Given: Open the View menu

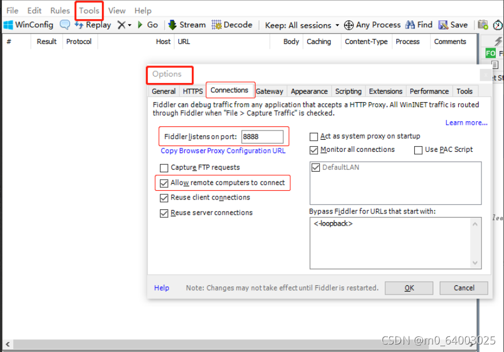Looking at the screenshot, I should tap(116, 10).
